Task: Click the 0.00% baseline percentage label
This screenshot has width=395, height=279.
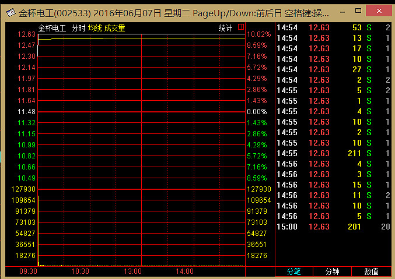Action: 257,111
